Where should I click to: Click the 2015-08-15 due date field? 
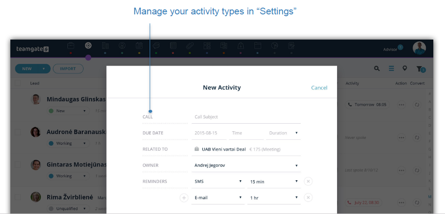click(x=209, y=133)
